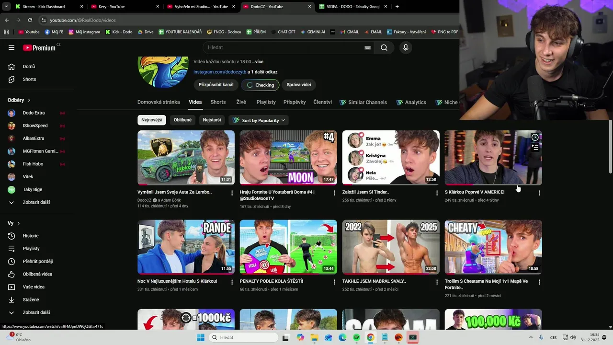Open Sort by Popularity dropdown
The height and width of the screenshot is (345, 613).
click(x=259, y=120)
